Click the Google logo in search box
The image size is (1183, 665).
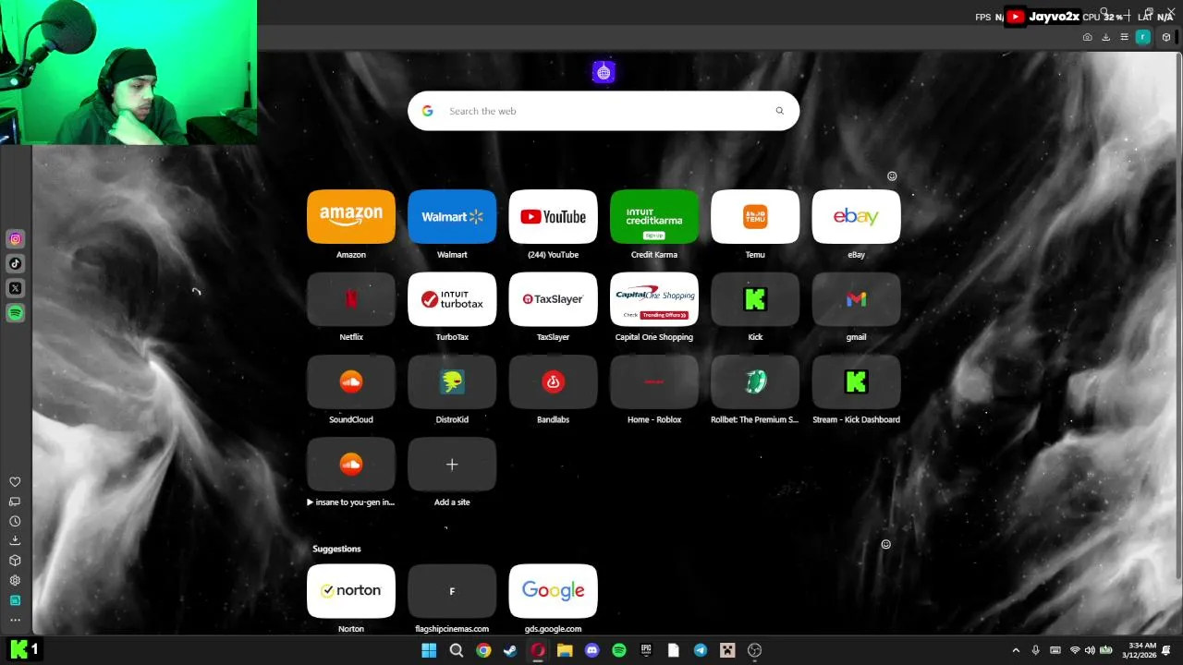(427, 111)
